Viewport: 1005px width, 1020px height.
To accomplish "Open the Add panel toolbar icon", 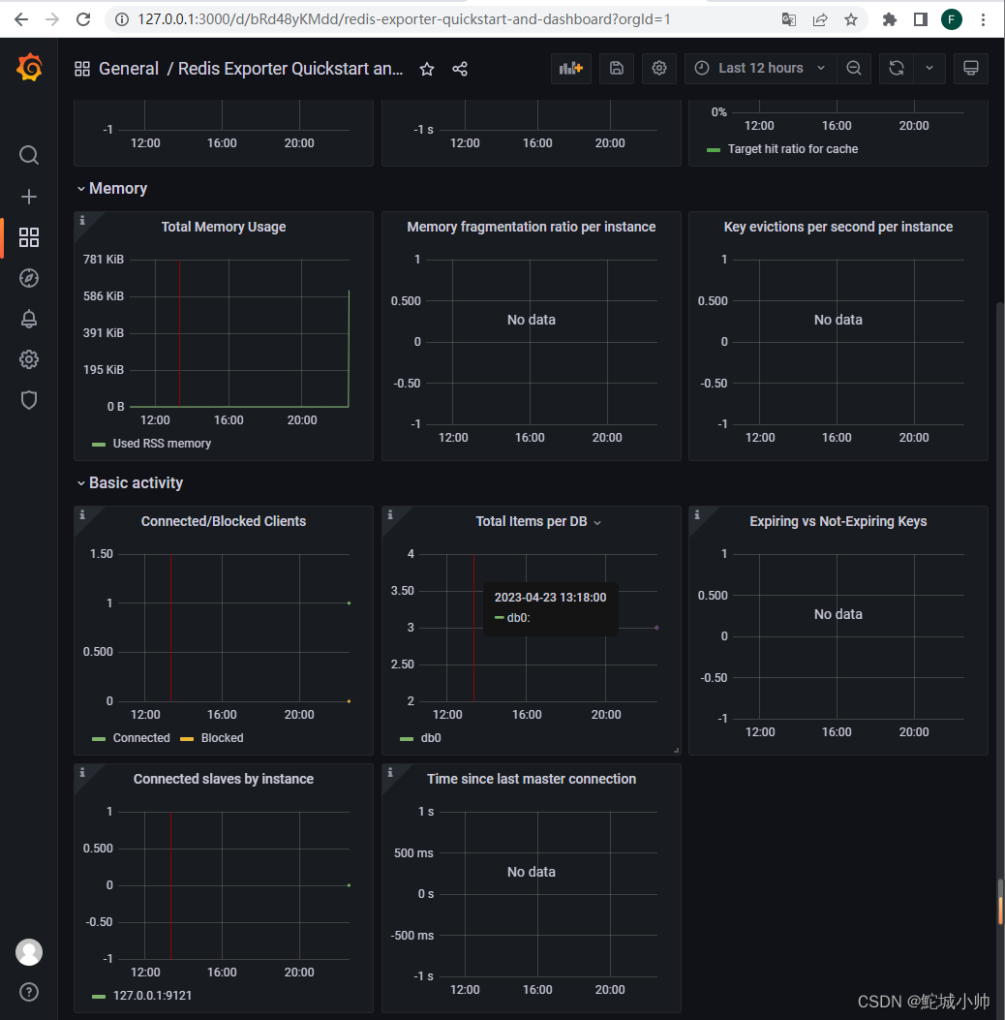I will [x=570, y=69].
